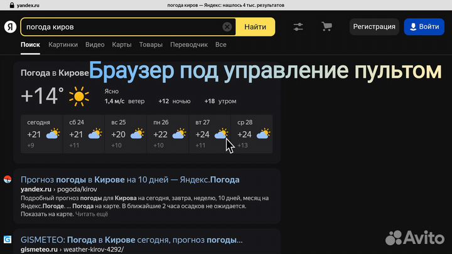Click the large sun icon by +14°
Image resolution: width=452 pixels, height=254 pixels.
(79, 97)
